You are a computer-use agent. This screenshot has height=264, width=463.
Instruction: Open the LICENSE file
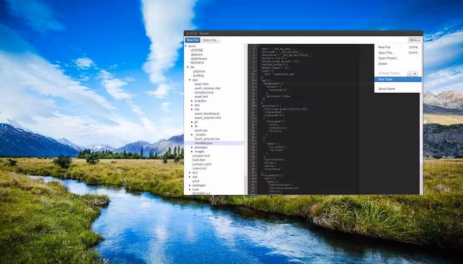196,50
